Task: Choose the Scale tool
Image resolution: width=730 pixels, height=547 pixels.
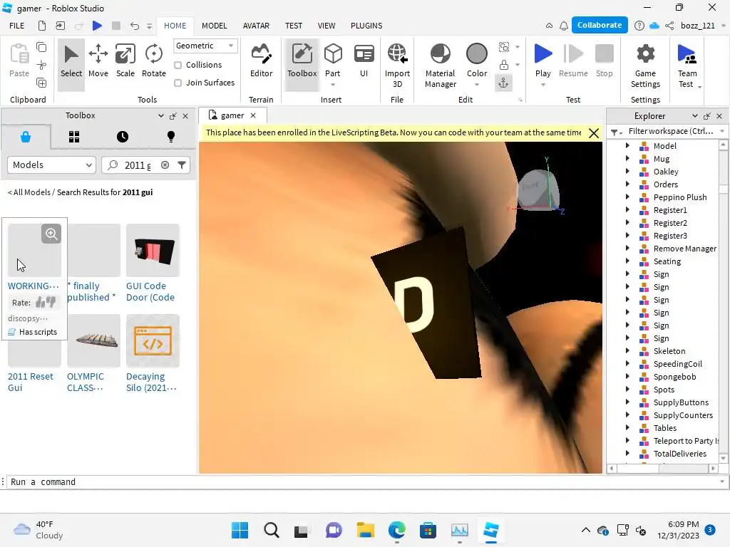Action: point(125,61)
